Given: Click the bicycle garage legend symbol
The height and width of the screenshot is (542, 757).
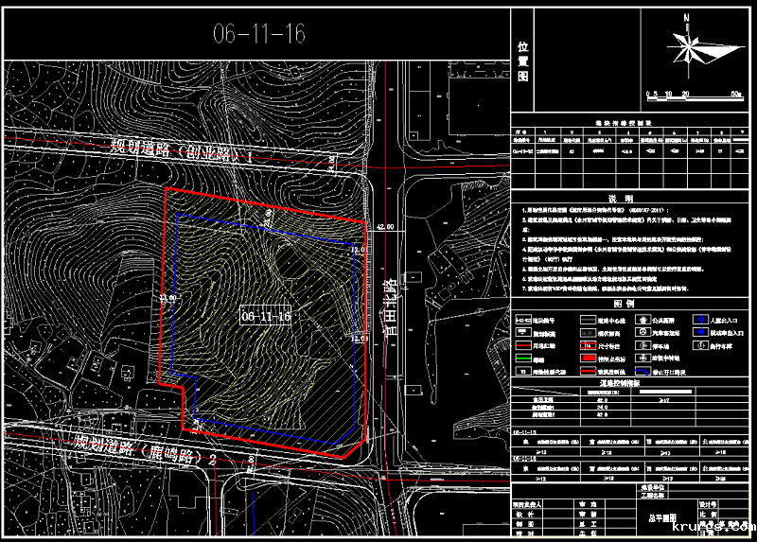Looking at the screenshot, I should [698, 345].
